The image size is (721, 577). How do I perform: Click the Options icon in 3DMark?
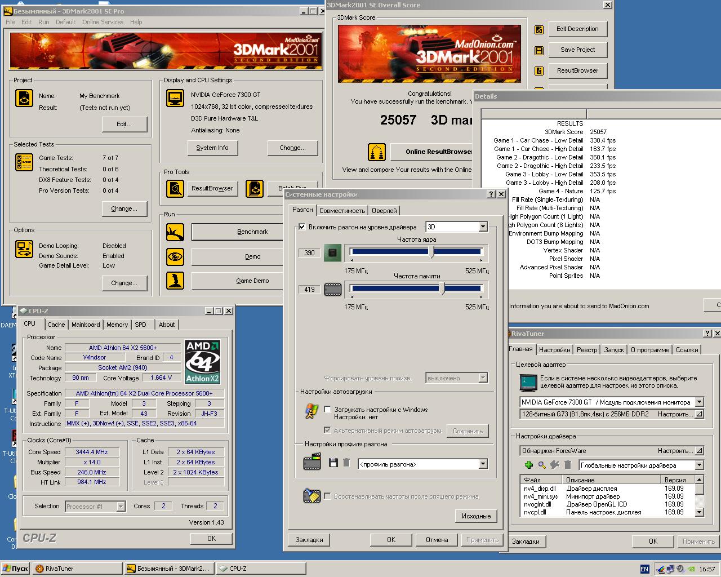[x=24, y=248]
